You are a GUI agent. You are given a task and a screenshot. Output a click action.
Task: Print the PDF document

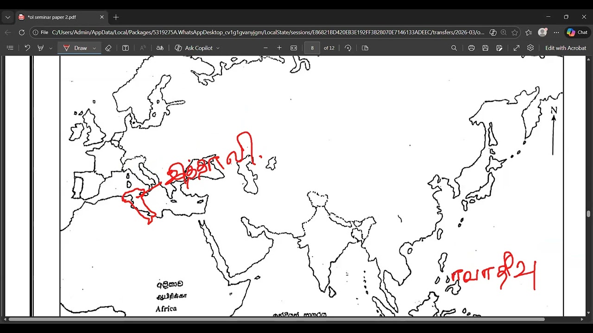471,48
